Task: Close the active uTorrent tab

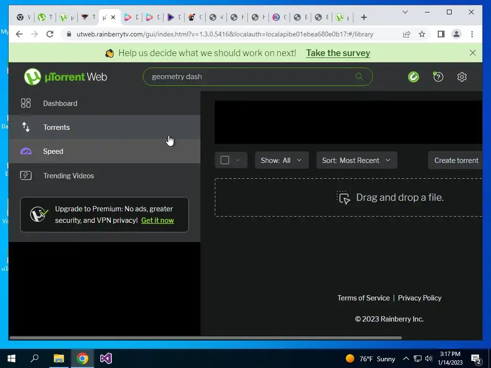Action: (x=113, y=17)
